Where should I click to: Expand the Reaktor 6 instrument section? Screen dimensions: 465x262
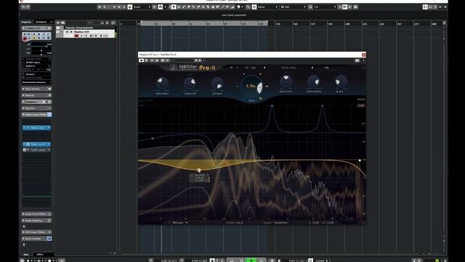coord(36,102)
